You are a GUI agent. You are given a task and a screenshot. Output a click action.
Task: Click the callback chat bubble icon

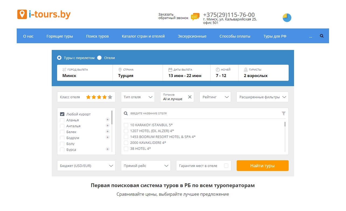195,17
